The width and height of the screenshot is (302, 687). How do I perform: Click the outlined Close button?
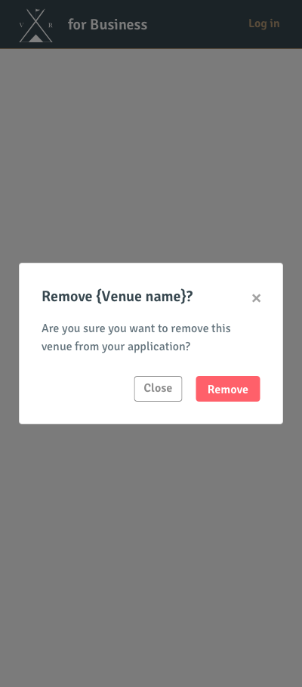pyautogui.click(x=158, y=389)
